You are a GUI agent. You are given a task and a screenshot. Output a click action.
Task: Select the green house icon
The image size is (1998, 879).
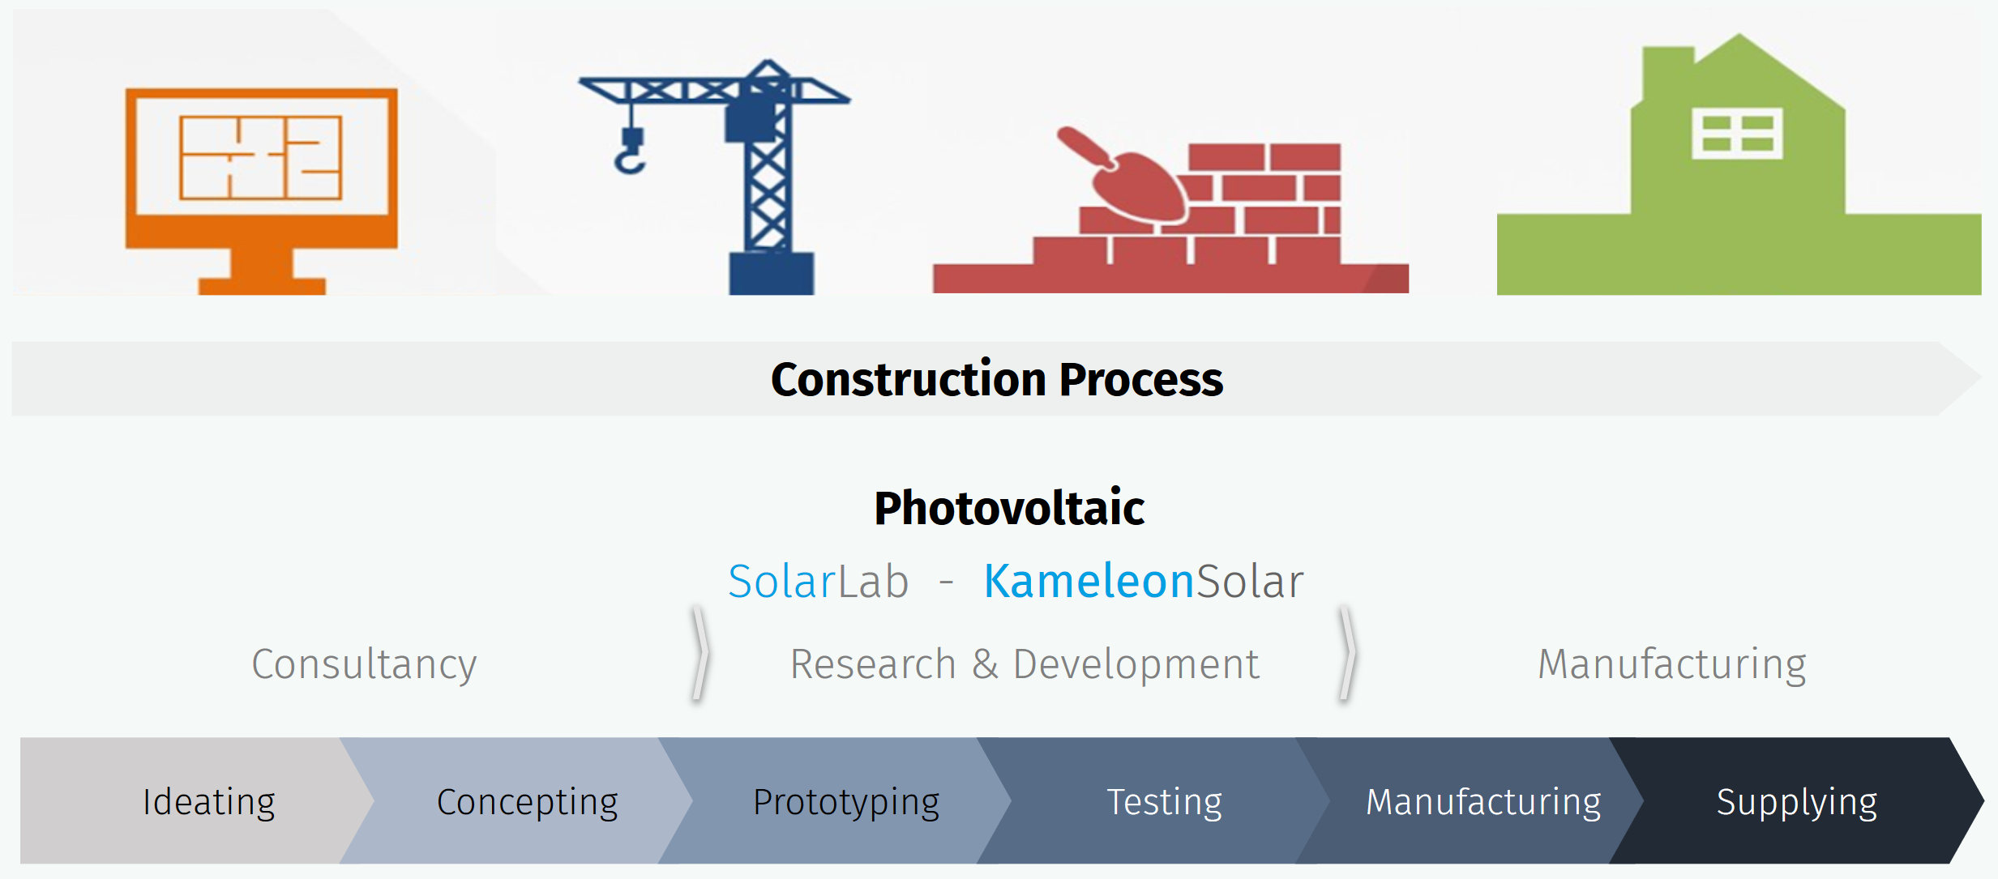1739,164
